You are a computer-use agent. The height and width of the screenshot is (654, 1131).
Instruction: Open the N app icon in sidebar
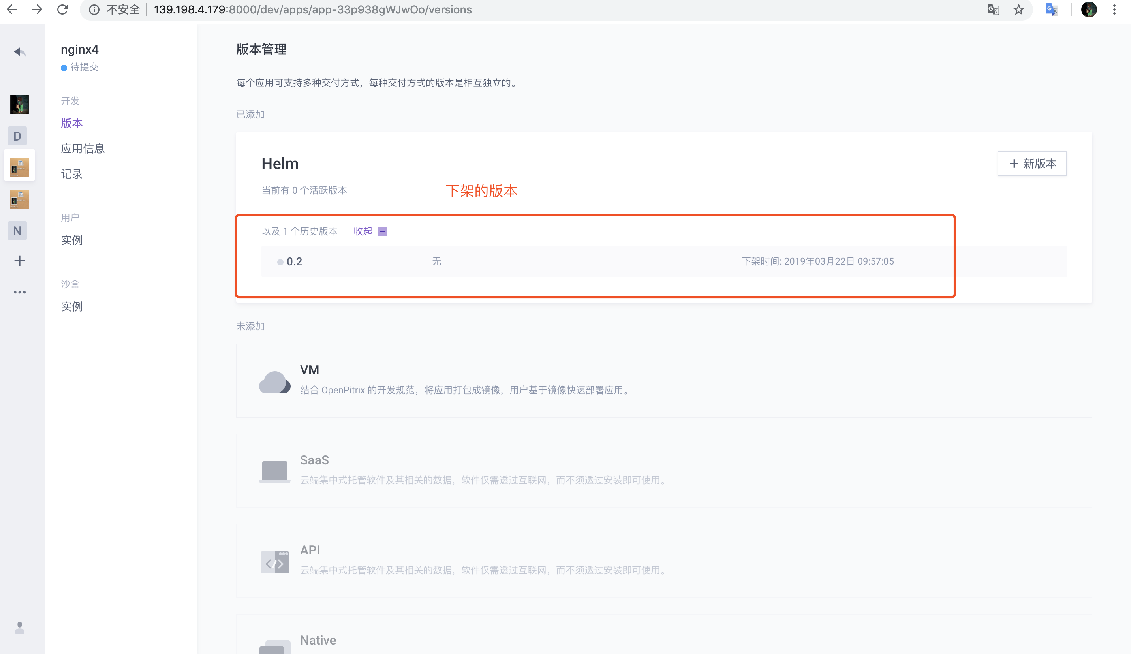tap(17, 231)
